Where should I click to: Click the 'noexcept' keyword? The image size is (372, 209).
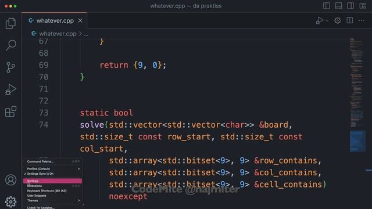pyautogui.click(x=128, y=196)
